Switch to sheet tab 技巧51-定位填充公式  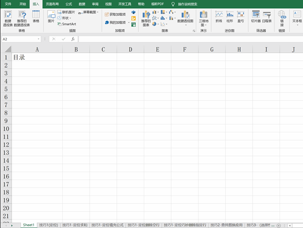pos(107,225)
